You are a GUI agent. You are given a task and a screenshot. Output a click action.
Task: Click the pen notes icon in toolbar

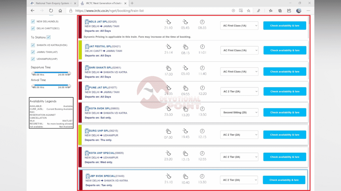point(259,11)
